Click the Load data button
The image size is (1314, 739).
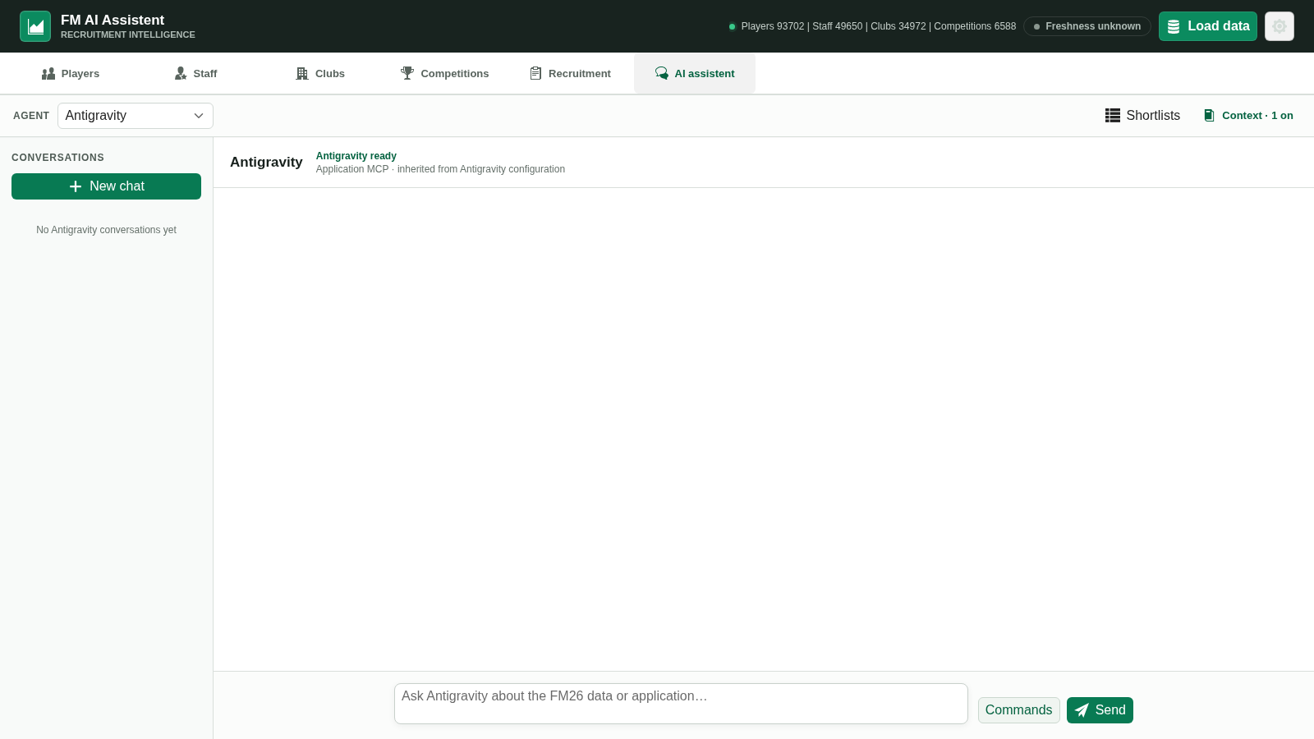pos(1208,26)
